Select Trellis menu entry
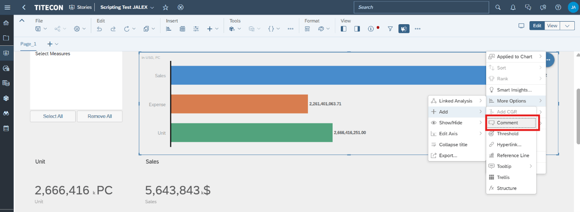This screenshot has height=212, width=580. click(x=511, y=177)
